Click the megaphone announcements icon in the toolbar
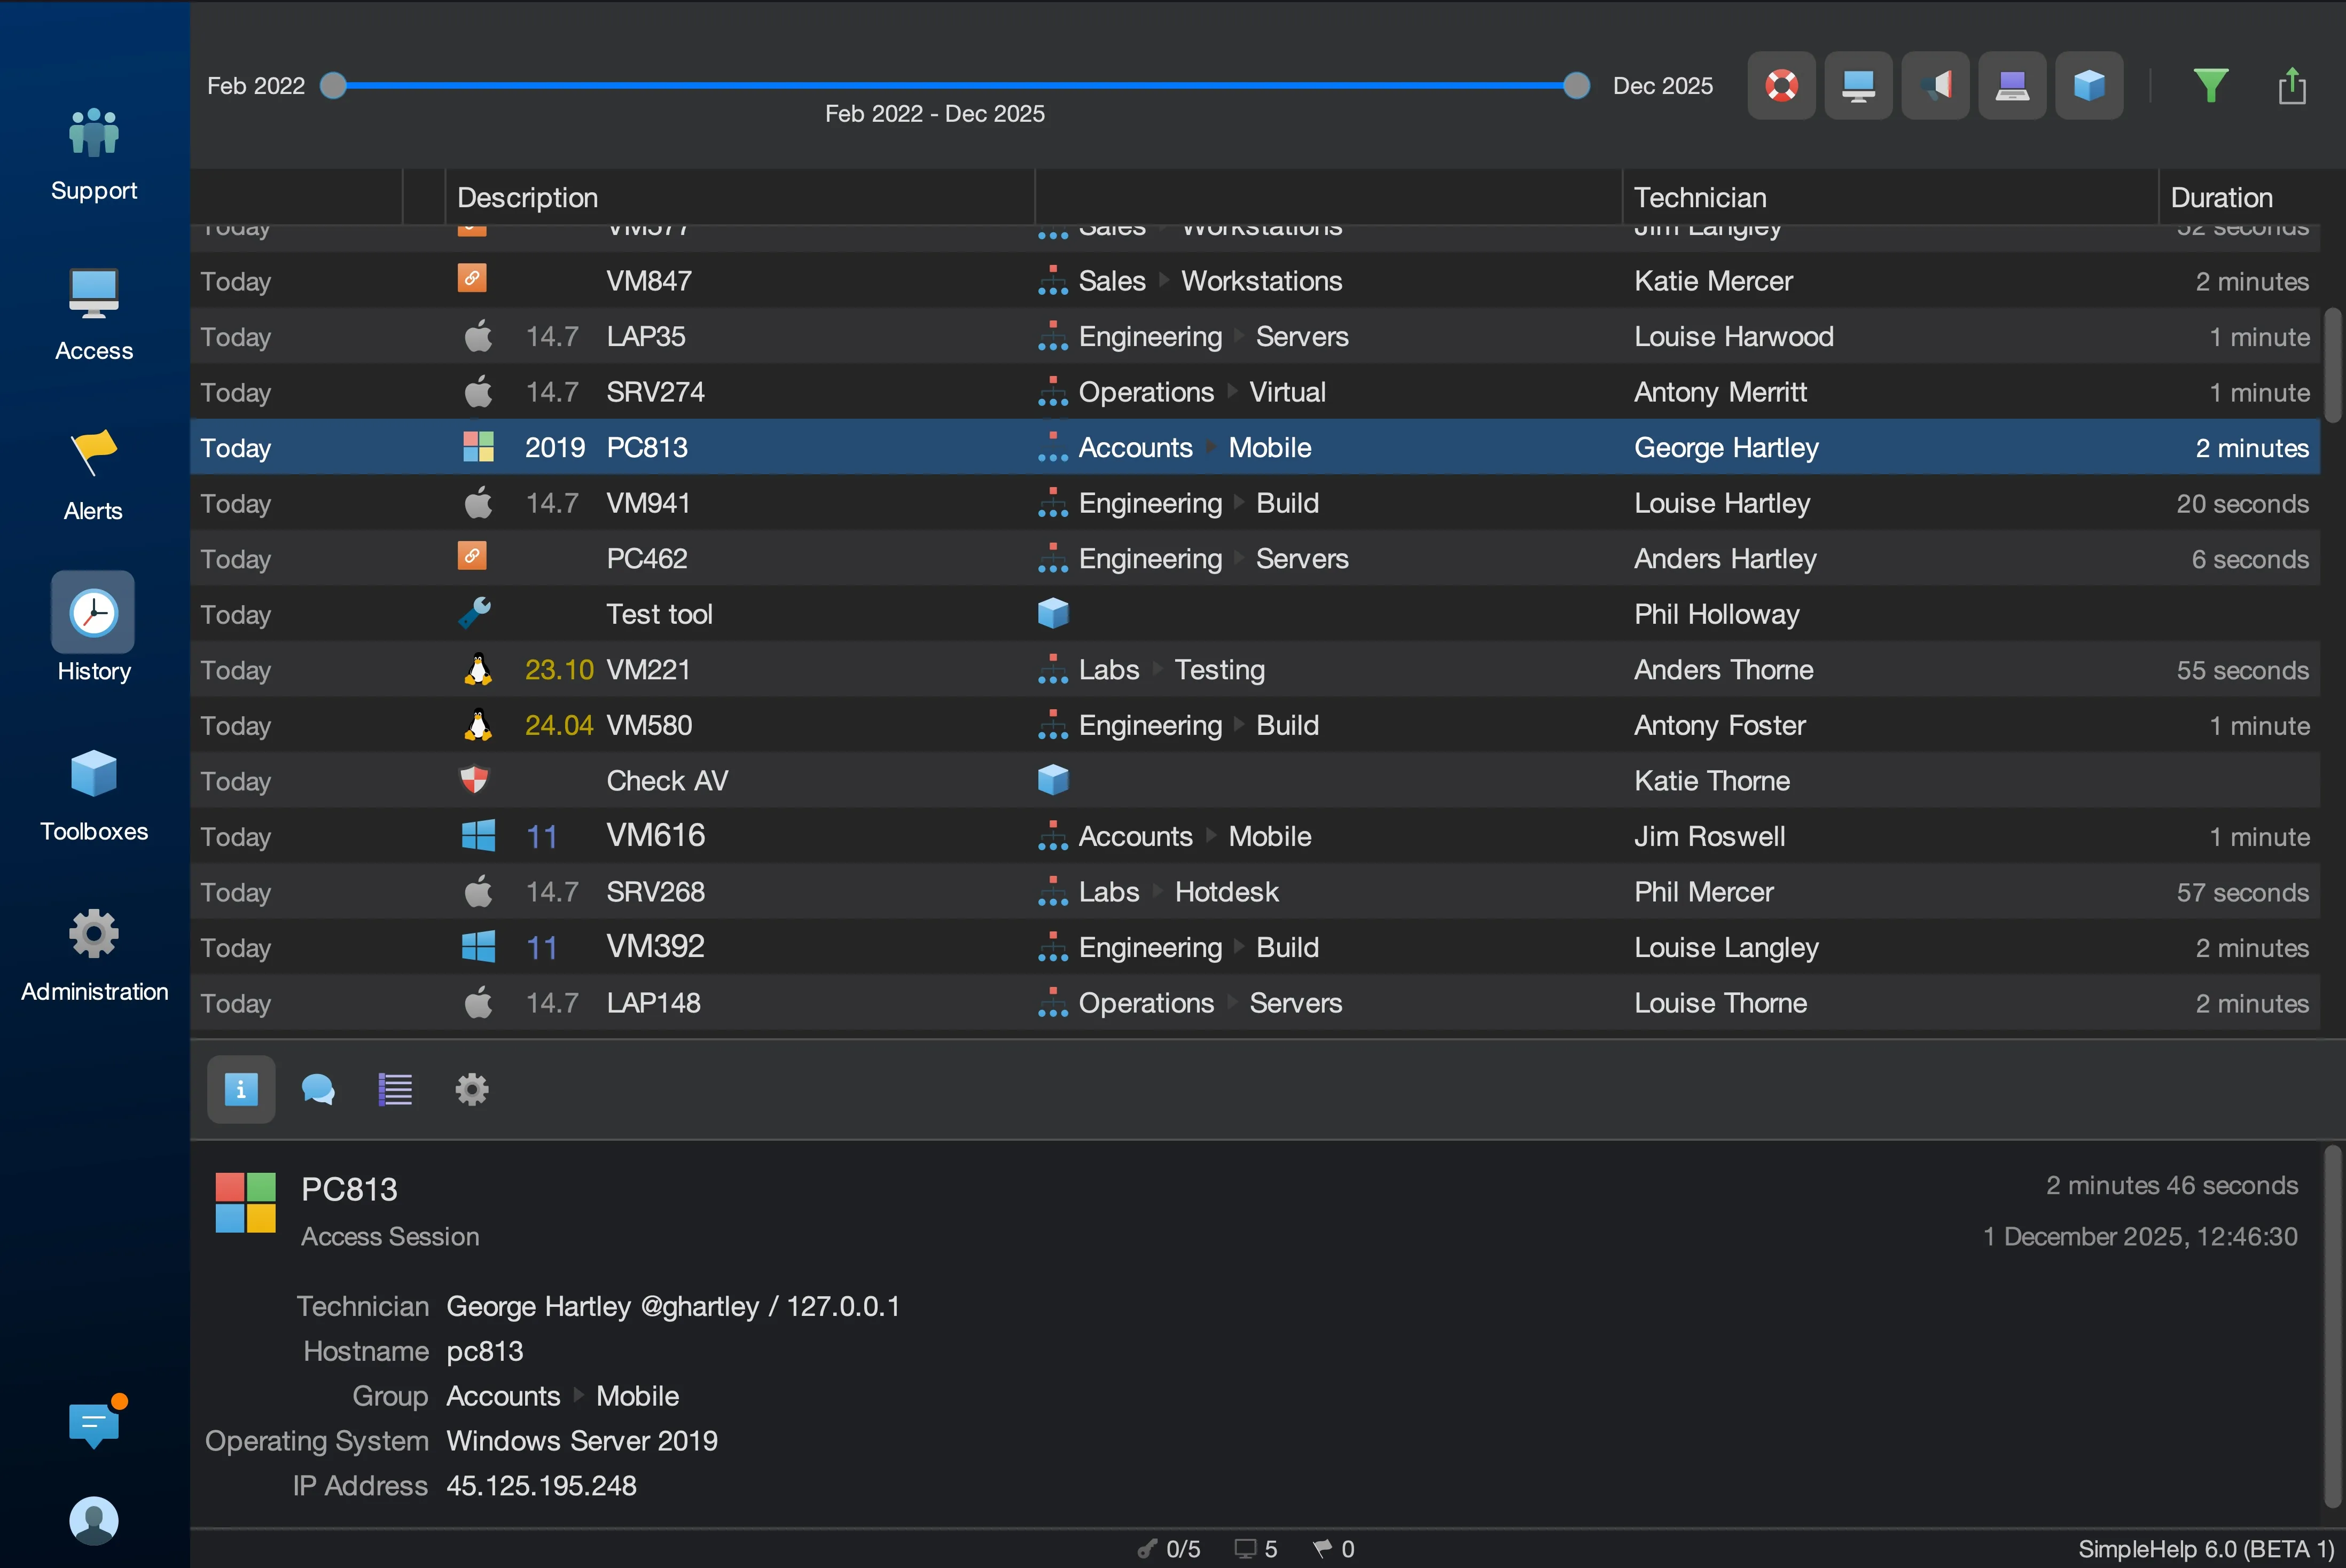Screen dimensions: 2346x1568 1935,85
